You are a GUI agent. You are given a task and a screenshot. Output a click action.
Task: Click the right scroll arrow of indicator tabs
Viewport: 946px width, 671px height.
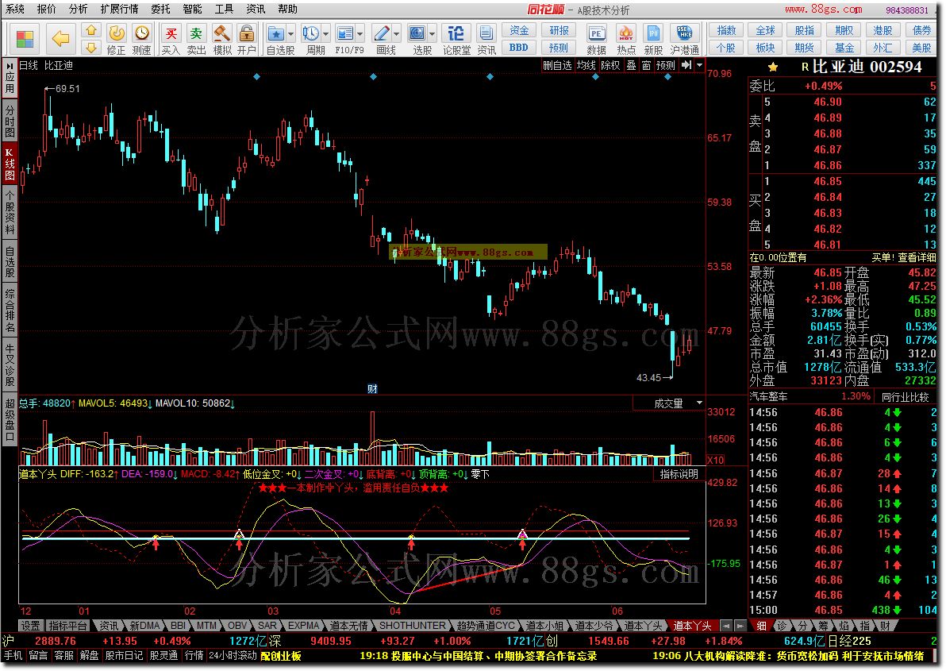point(739,626)
